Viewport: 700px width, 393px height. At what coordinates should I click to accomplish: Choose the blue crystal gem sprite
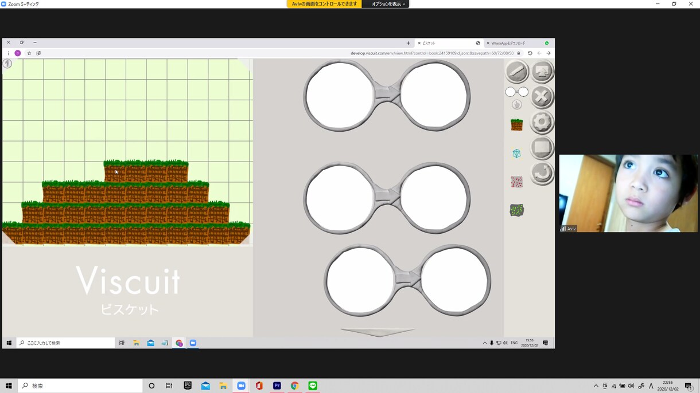click(516, 154)
